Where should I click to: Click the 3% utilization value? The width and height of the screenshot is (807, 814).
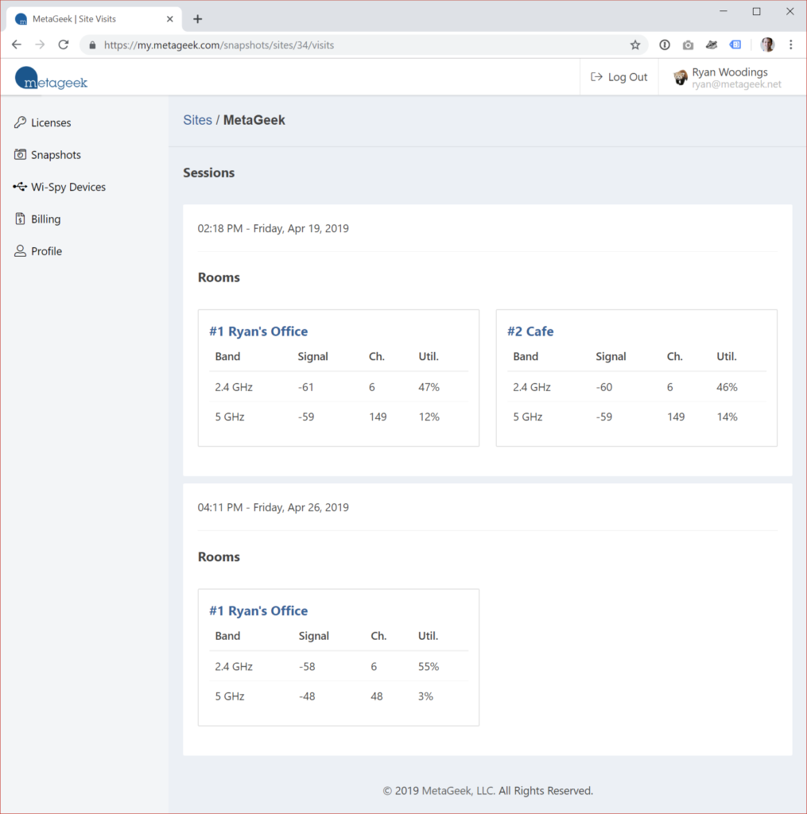point(425,696)
